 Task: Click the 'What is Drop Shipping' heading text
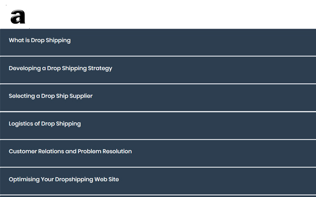coord(39,40)
